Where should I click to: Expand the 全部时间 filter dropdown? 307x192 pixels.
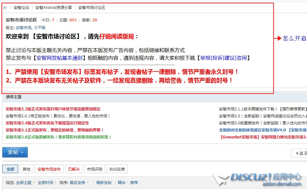click(x=47, y=183)
